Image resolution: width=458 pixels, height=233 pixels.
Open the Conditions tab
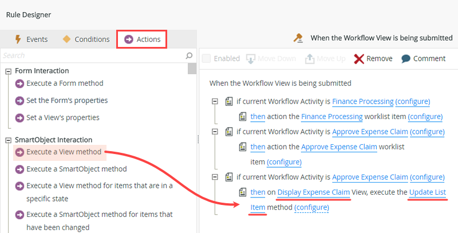click(86, 40)
